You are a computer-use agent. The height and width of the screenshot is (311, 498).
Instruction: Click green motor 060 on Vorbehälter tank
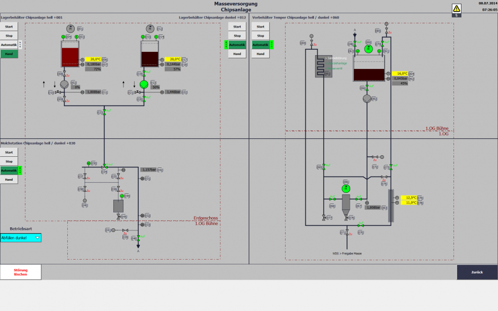point(368,49)
